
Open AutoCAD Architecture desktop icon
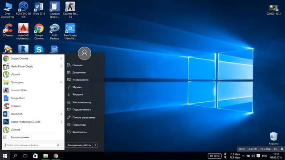click(x=23, y=31)
